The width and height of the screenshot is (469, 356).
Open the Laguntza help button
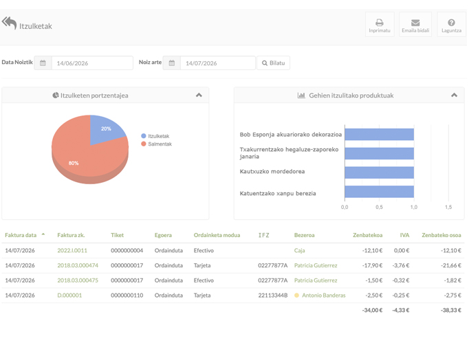click(451, 25)
